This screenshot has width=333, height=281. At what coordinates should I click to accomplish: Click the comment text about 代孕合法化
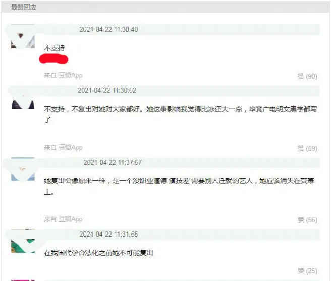[x=98, y=253]
